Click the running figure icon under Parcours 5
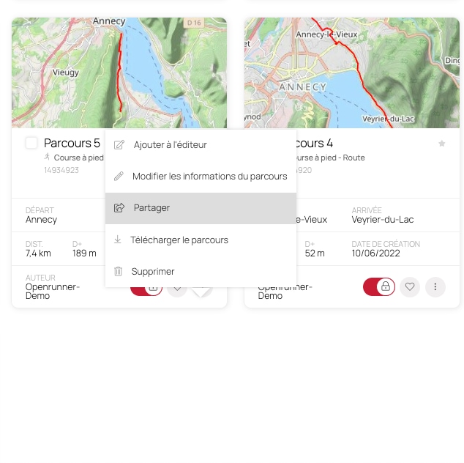The image size is (464, 463). (47, 157)
